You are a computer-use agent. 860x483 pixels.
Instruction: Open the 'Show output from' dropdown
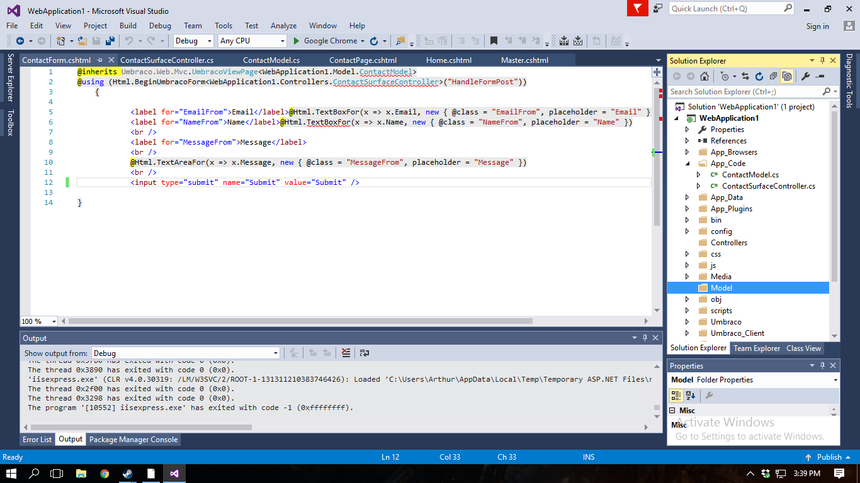coord(186,353)
